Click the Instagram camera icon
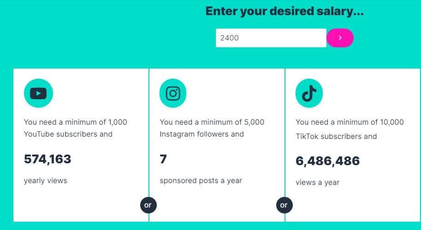This screenshot has height=230, width=421. click(173, 93)
